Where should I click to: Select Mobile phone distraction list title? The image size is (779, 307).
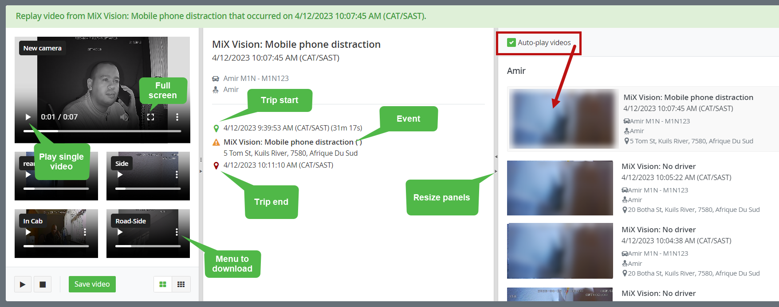click(688, 97)
